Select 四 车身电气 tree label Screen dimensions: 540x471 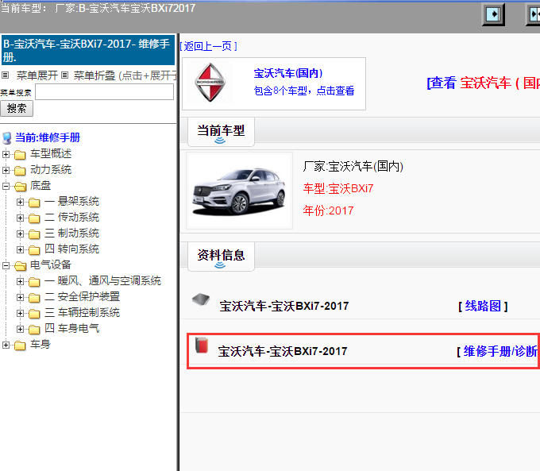[x=72, y=328]
